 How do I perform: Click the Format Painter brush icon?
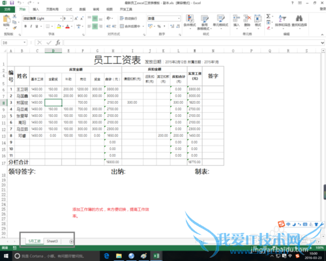click(14, 27)
